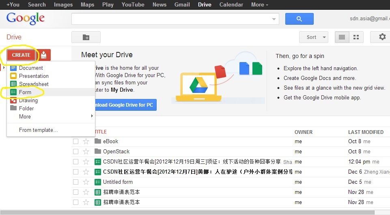Open Gmail in top navigation
390x215 pixels.
pyautogui.click(x=182, y=5)
